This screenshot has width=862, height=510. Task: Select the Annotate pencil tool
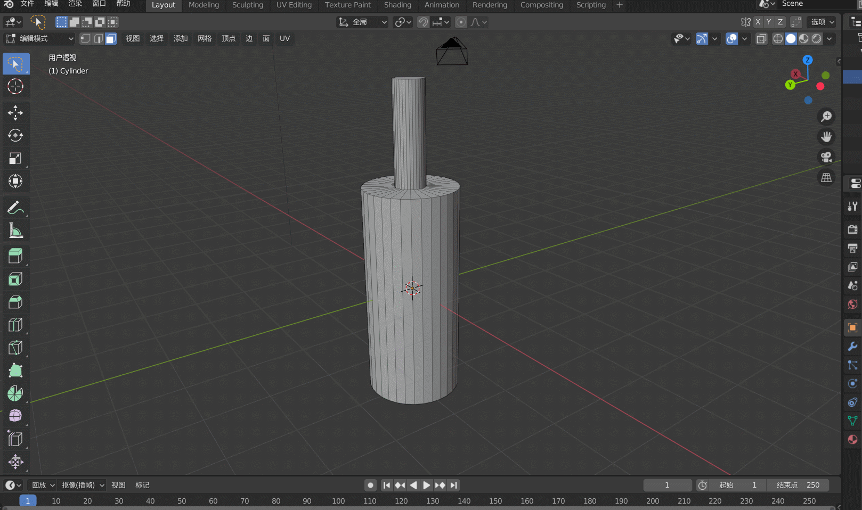click(15, 208)
